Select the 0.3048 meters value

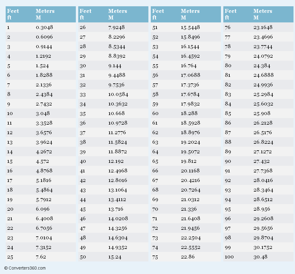tap(44, 27)
